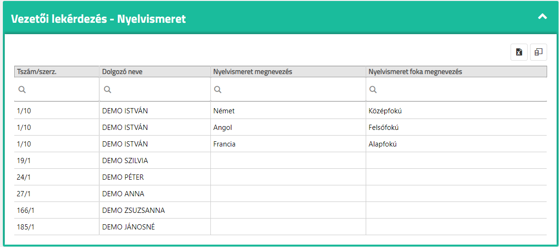Click the Excel export icon
The width and height of the screenshot is (559, 247).
[519, 52]
